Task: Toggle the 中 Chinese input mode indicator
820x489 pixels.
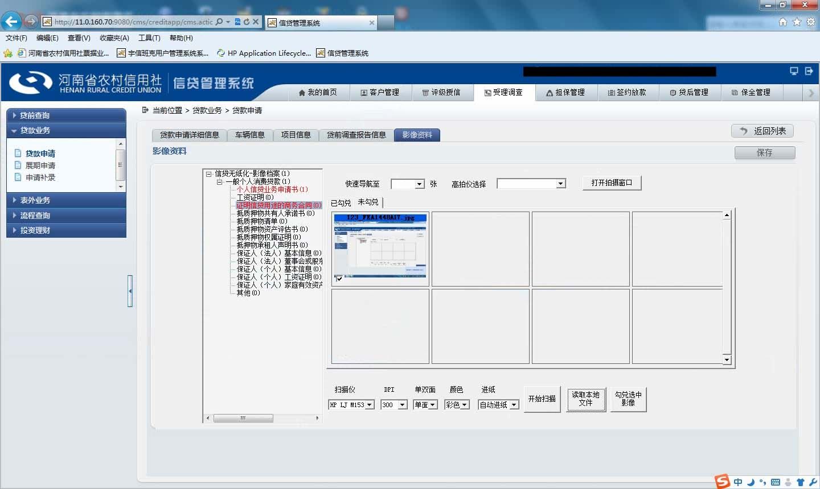Action: [738, 482]
